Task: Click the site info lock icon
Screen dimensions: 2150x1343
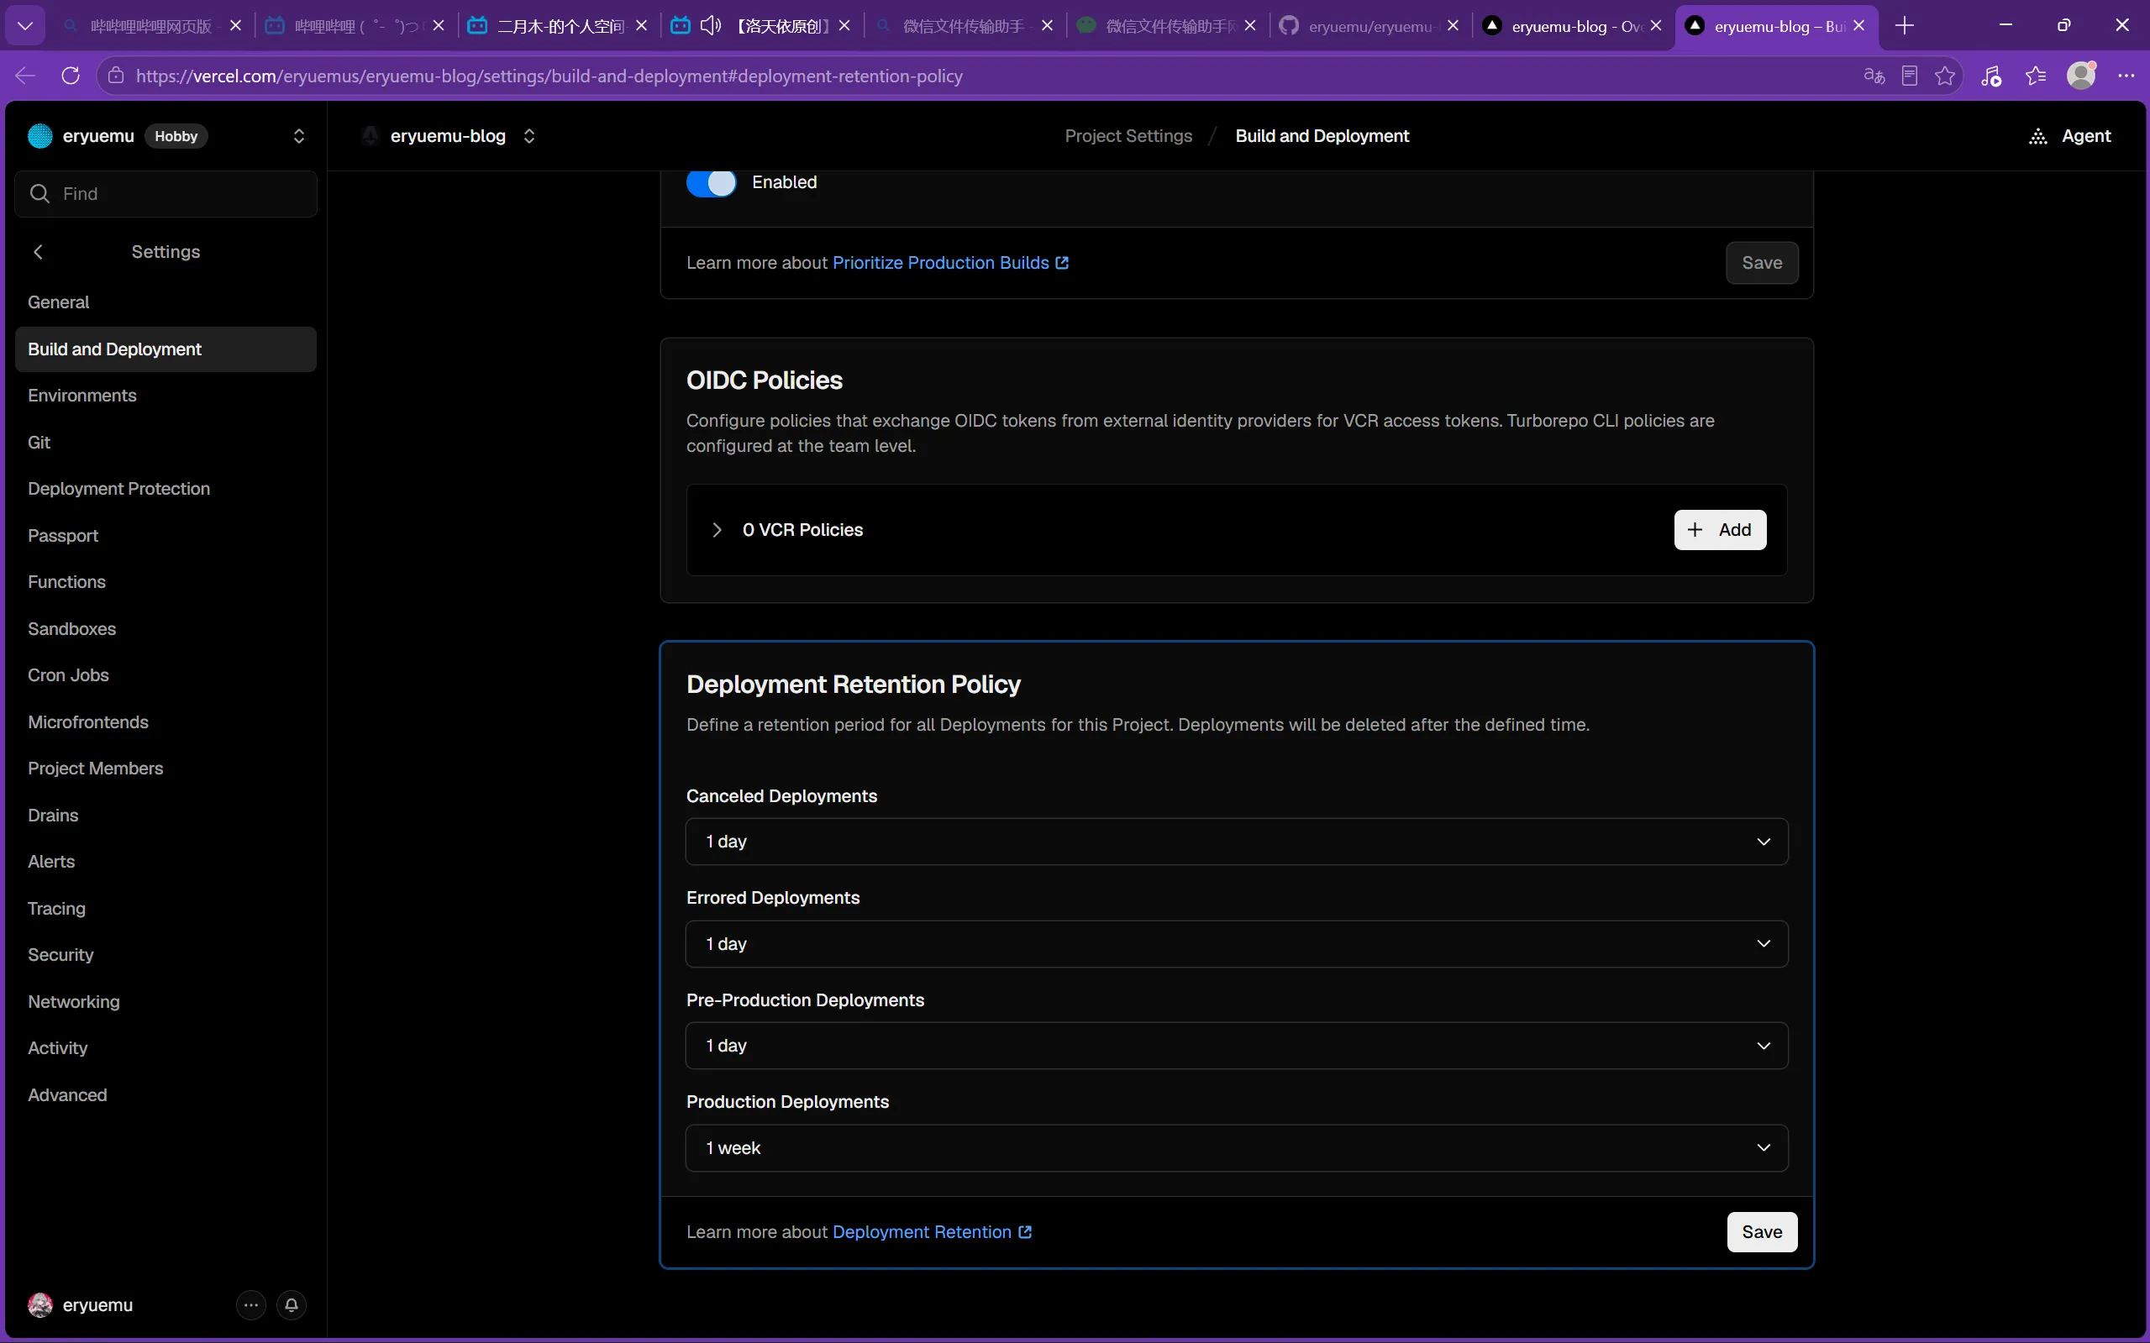Action: [x=115, y=76]
